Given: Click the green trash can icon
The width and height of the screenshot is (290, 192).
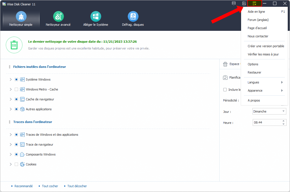Looking at the screenshot, I should (x=14, y=45).
